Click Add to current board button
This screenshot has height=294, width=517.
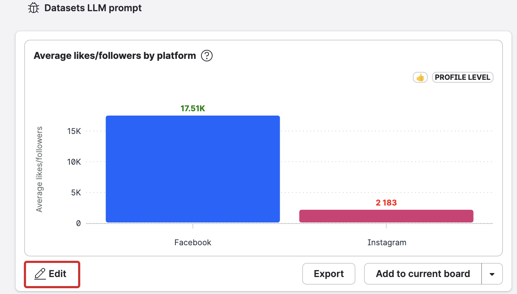click(x=423, y=274)
